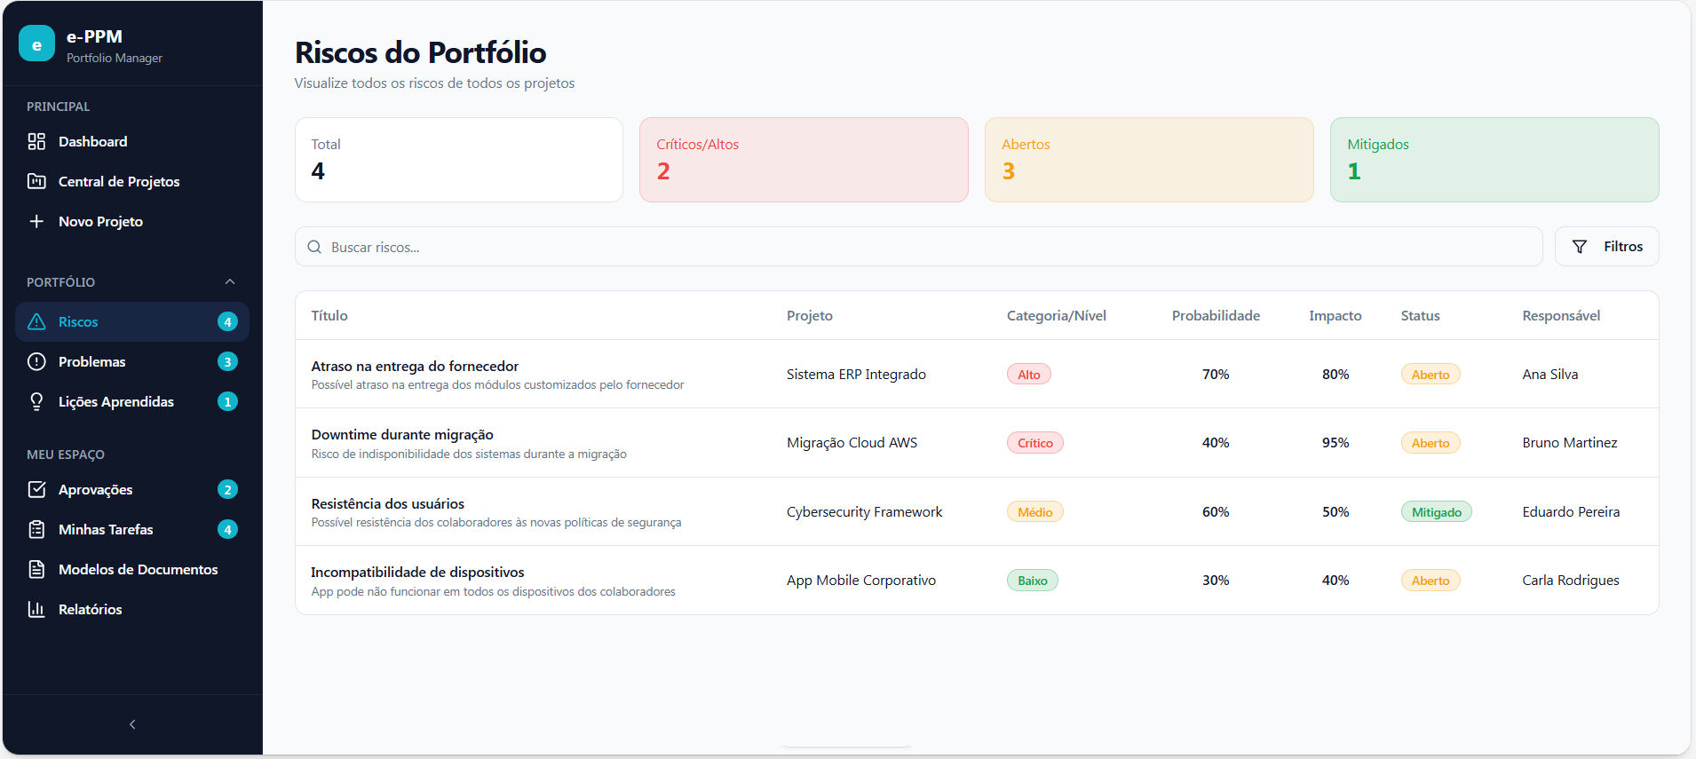Image resolution: width=1696 pixels, height=759 pixels.
Task: Focus the Buscar riscos search field
Action: pos(918,247)
